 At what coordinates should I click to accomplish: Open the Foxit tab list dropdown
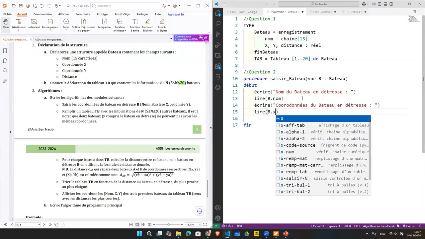click(171, 39)
